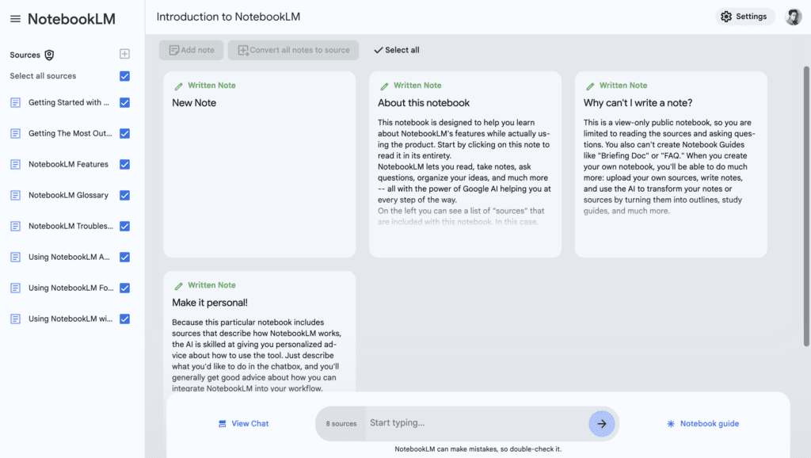811x458 pixels.
Task: Click the Getting Started with source document icon
Action: coord(16,102)
